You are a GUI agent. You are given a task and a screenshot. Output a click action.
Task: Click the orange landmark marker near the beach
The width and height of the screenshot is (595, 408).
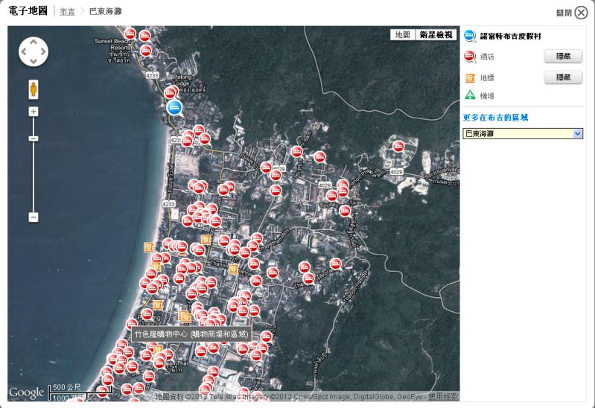point(148,247)
